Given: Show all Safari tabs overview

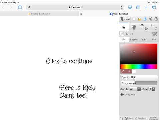Looking at the screenshot, I should tap(154, 7).
